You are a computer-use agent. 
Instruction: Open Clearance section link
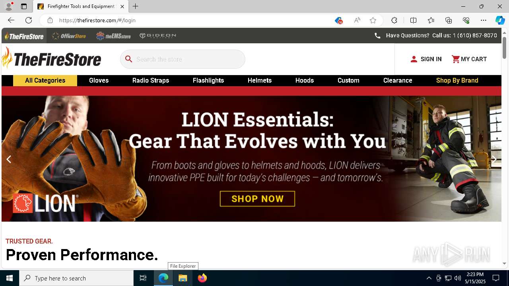tap(398, 80)
